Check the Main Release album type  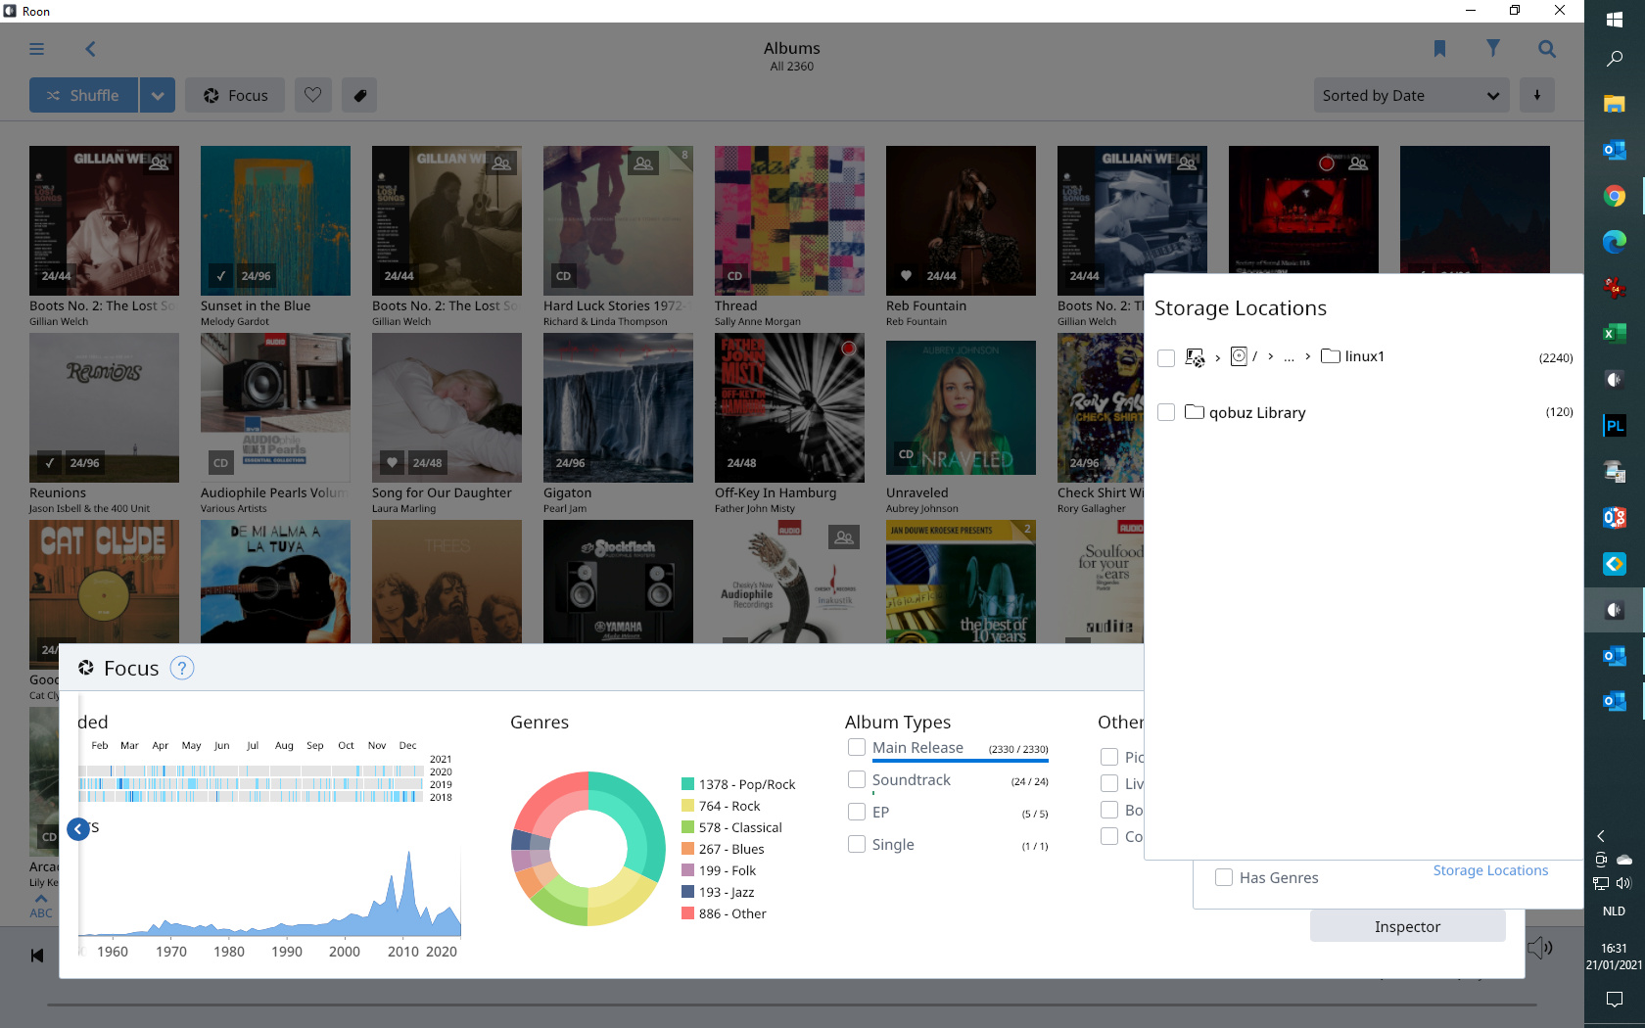pos(857,747)
